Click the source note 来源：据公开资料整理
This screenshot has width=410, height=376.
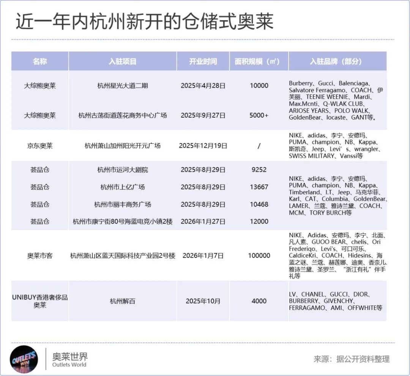click(x=352, y=359)
